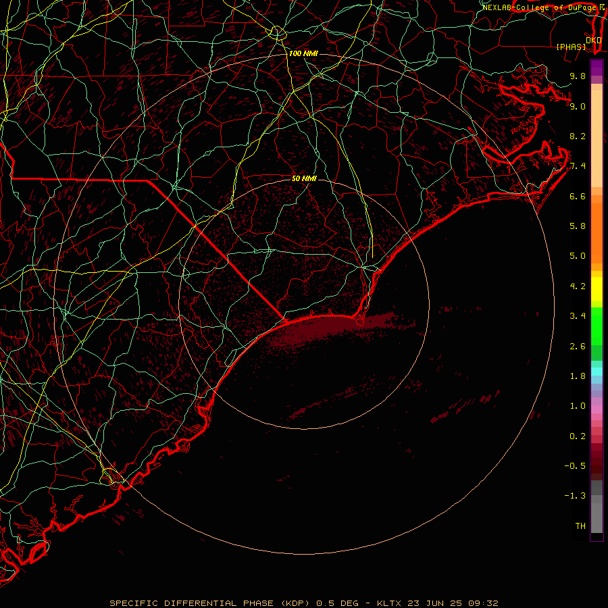Click the 09:32 timestamp in the footer
The height and width of the screenshot is (608, 608).
coord(483,603)
